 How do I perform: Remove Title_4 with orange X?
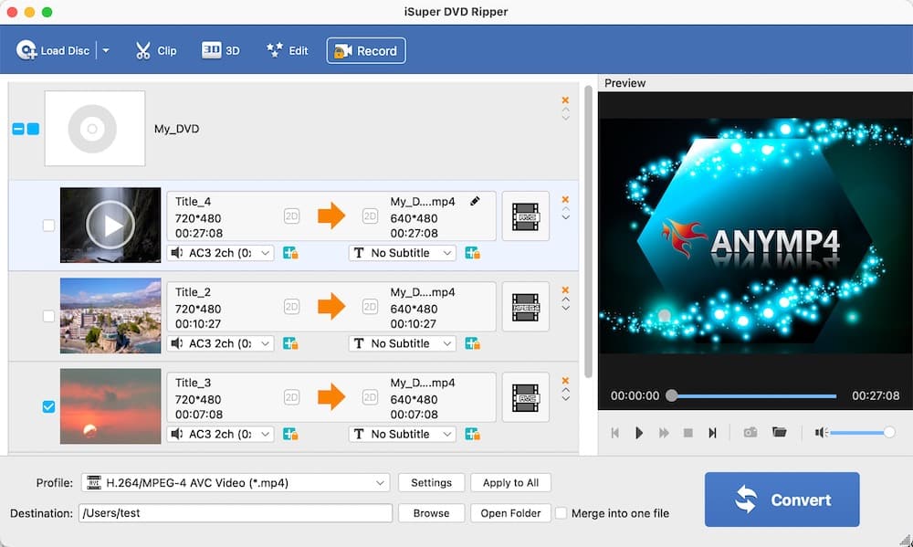pyautogui.click(x=565, y=199)
